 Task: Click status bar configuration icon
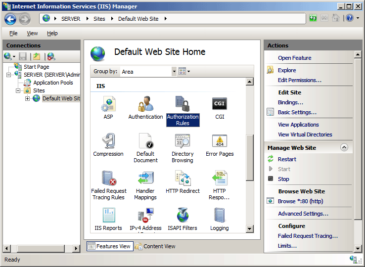tap(354, 259)
